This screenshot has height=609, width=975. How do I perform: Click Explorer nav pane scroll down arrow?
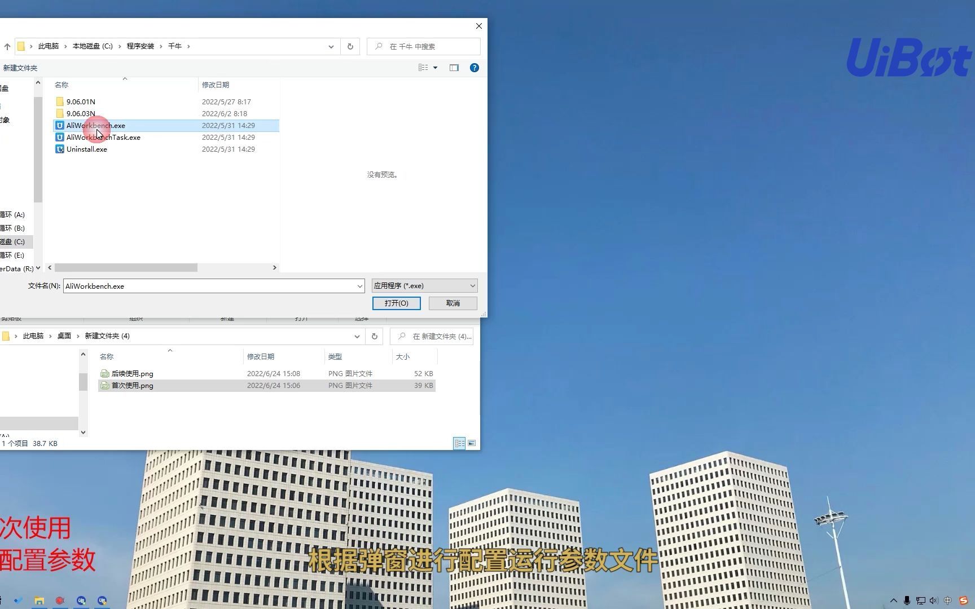(x=83, y=433)
